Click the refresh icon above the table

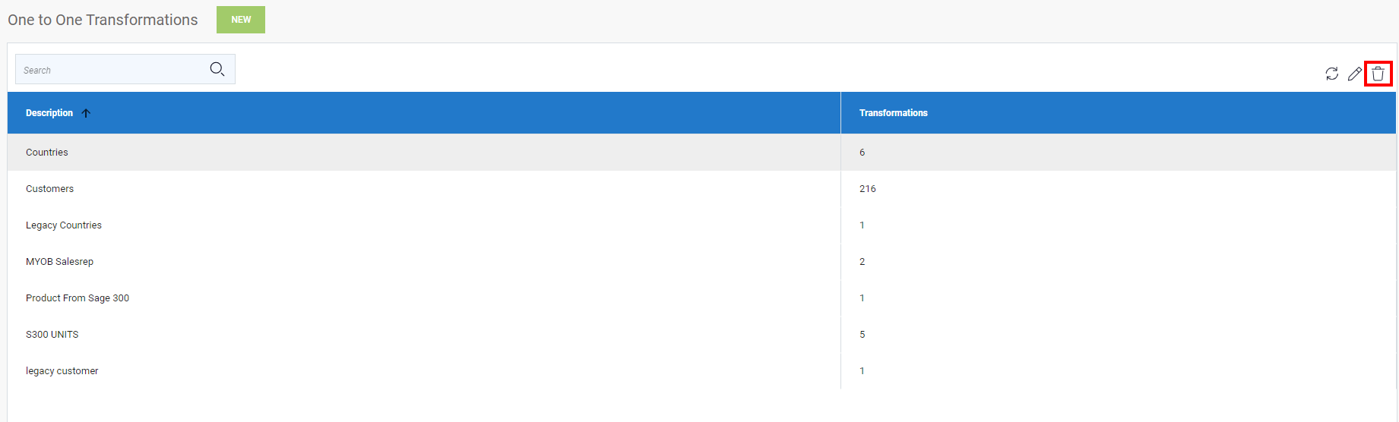(x=1331, y=74)
